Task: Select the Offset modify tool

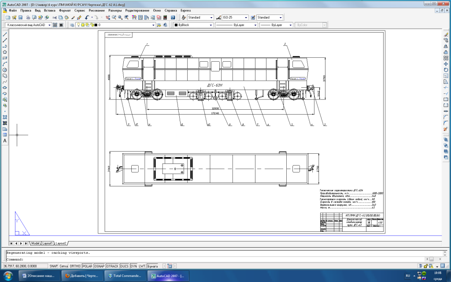Action: click(x=446, y=52)
